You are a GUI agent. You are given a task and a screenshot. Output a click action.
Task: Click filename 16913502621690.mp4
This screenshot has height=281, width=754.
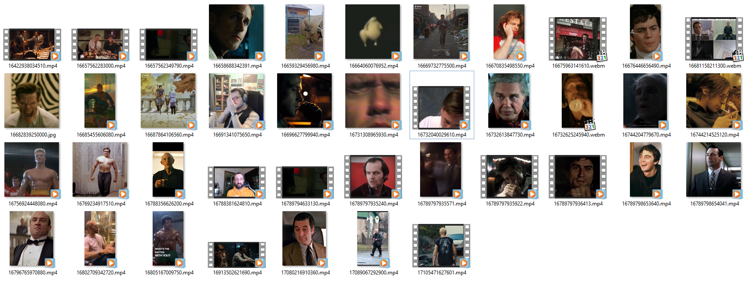click(x=238, y=273)
